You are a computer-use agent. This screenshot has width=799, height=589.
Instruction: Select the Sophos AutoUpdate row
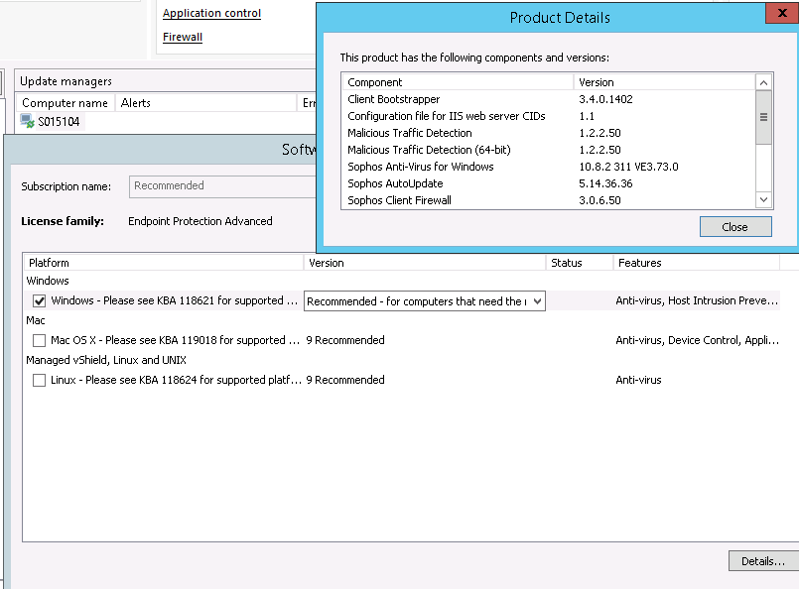(549, 183)
